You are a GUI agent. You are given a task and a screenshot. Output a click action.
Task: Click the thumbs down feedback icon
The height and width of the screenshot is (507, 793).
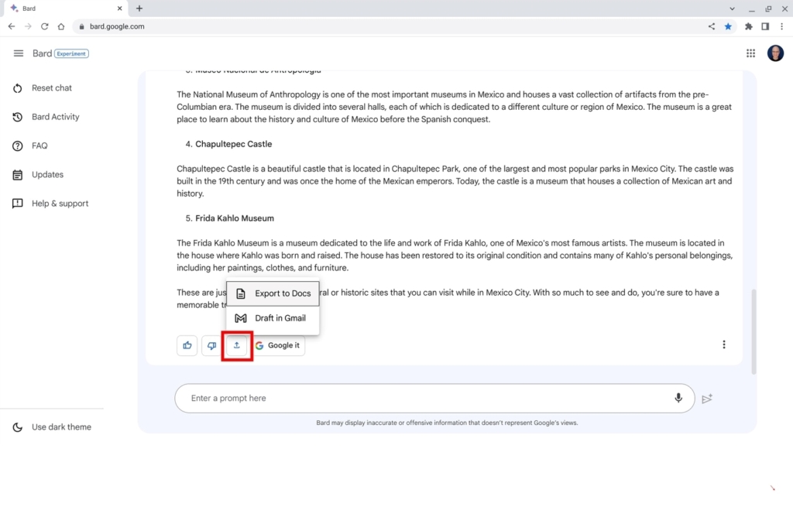211,345
